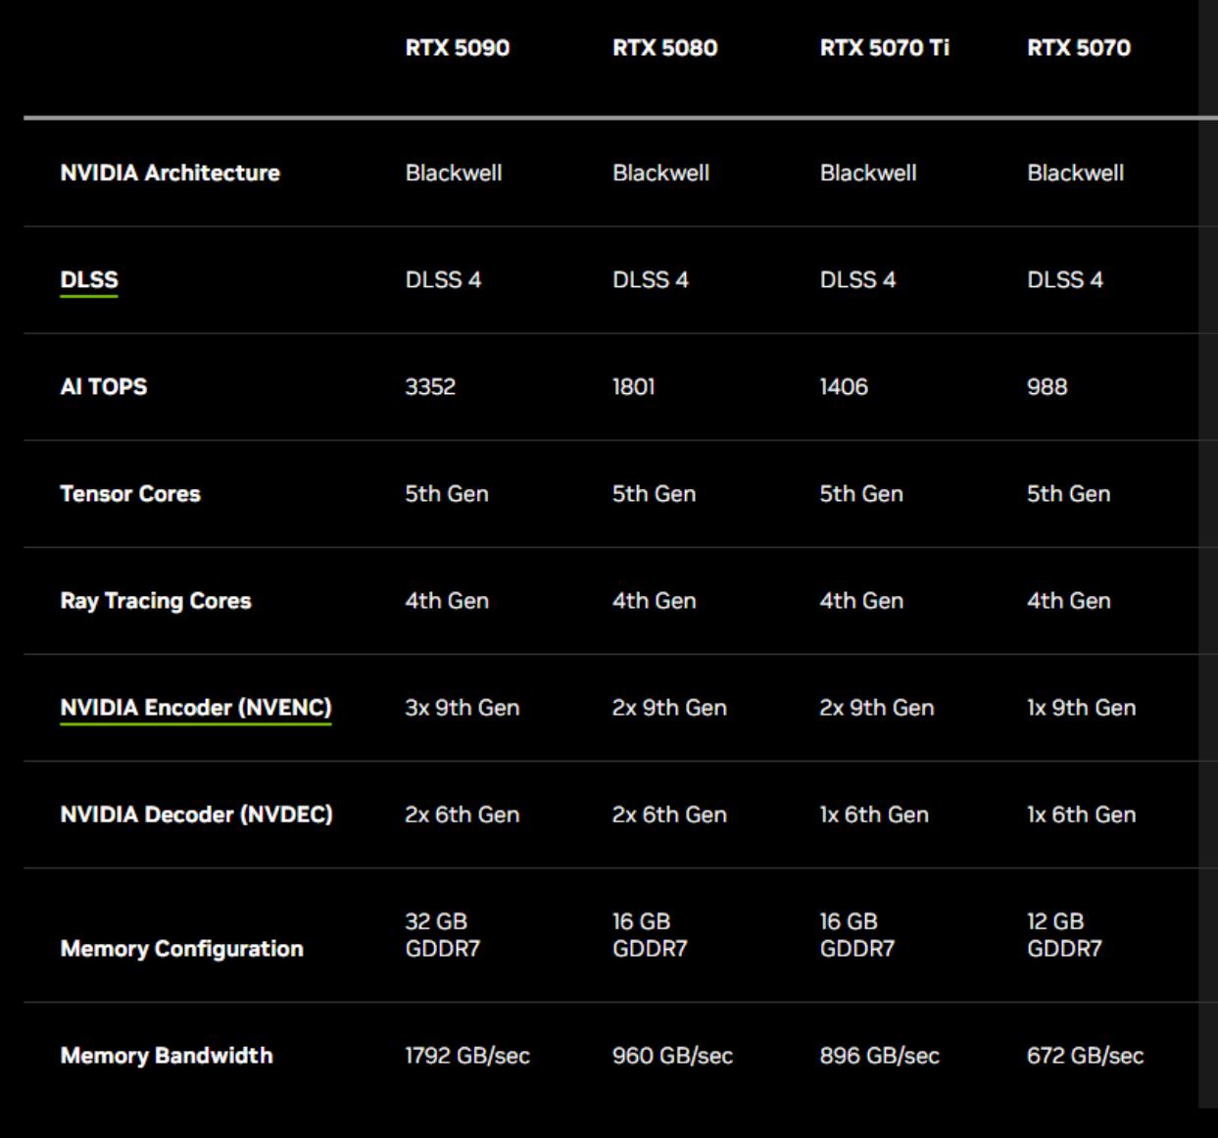Select the last column header, RTX 5070
This screenshot has height=1138, width=1218.
(x=1078, y=48)
